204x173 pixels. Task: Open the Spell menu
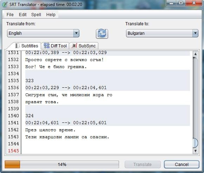[x=36, y=14]
